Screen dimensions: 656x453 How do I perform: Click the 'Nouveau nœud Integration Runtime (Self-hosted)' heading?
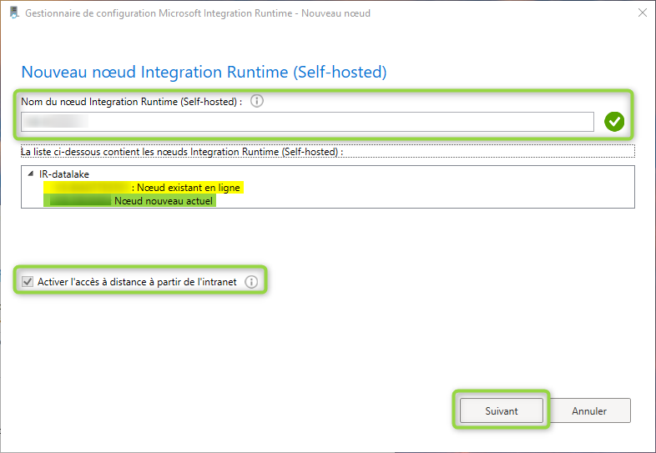[x=204, y=72]
